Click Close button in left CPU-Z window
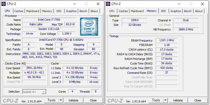The height and width of the screenshot is (105, 210). (x=93, y=100)
